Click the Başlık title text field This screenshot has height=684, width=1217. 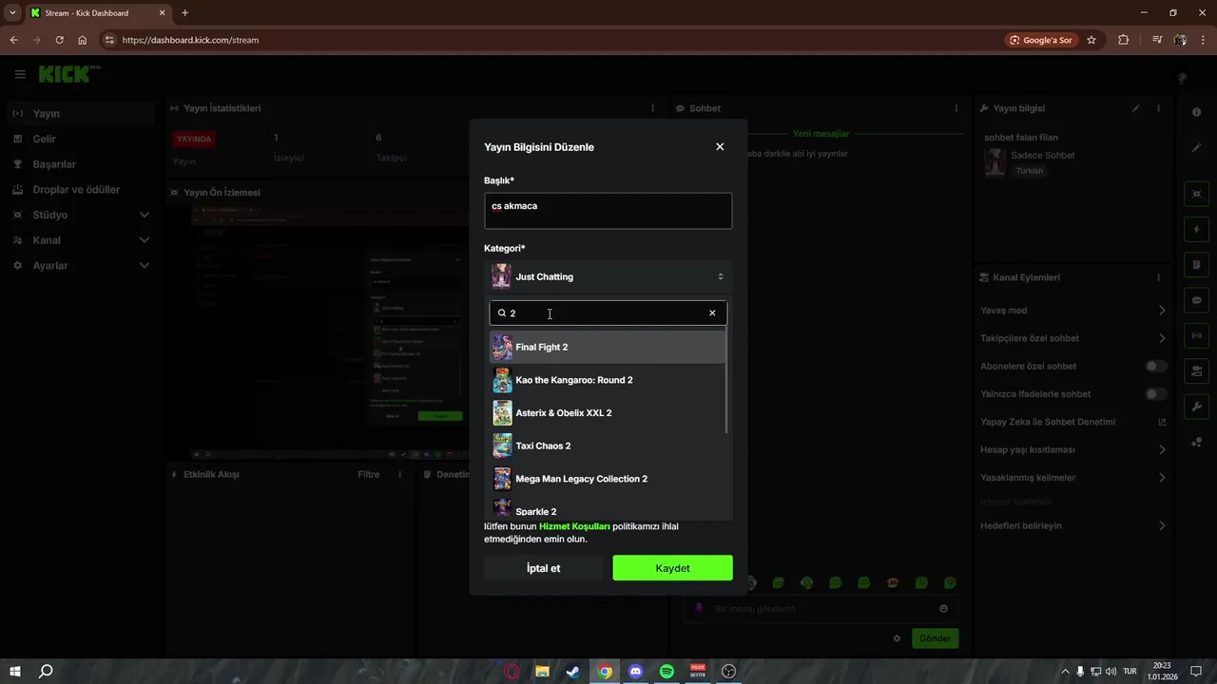pos(608,211)
